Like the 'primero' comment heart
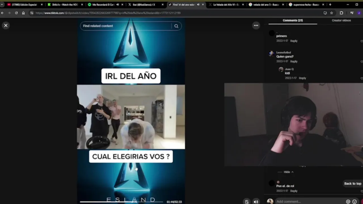363x204 pixels. coord(362,41)
